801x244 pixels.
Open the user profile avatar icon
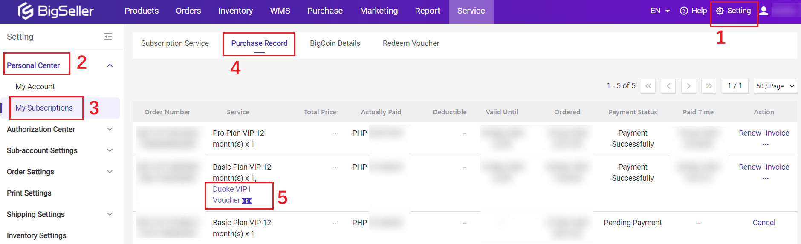[764, 11]
